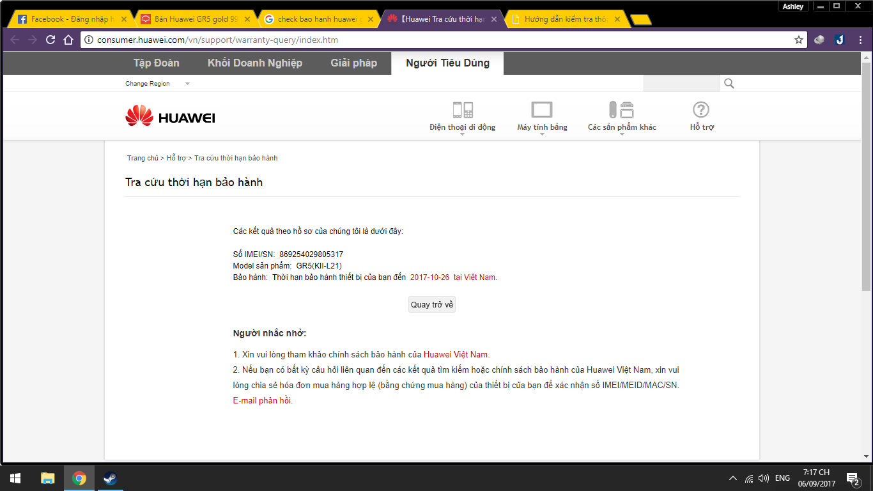This screenshot has height=491, width=873.
Task: Close the Facebook tab
Action: point(123,19)
